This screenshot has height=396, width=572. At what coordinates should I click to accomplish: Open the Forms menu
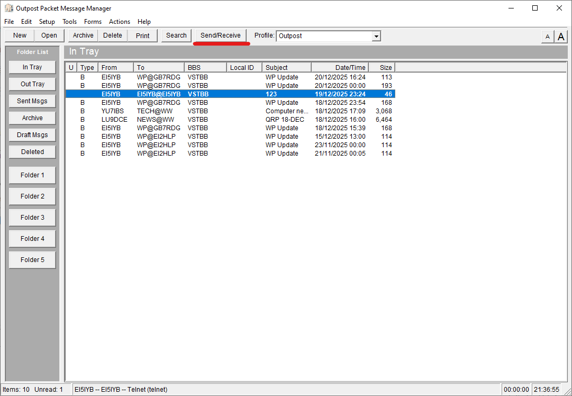tap(93, 22)
